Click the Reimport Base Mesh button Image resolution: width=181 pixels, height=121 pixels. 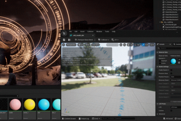[84, 40]
